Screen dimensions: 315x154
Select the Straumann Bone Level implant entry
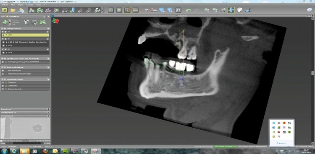pyautogui.click(x=25, y=42)
